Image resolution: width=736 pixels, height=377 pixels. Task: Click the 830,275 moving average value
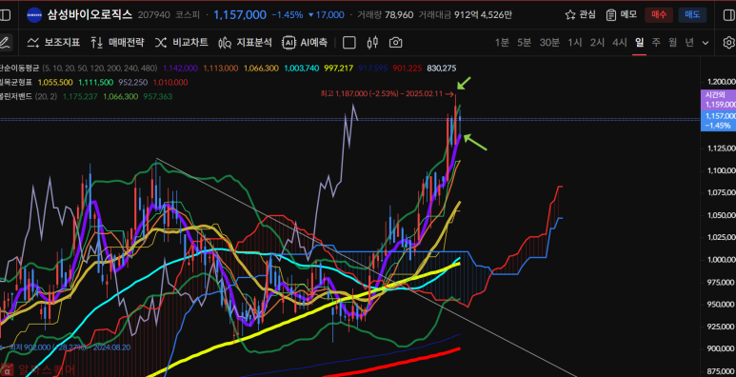click(441, 69)
